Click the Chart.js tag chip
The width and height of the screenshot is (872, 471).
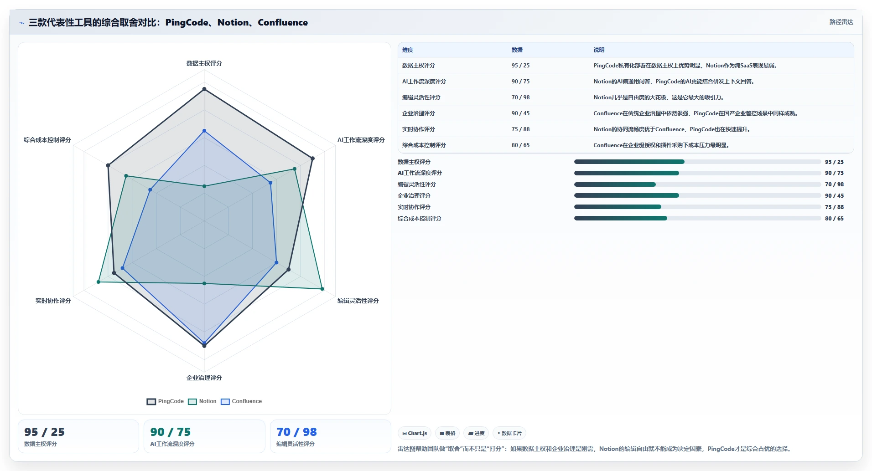[415, 433]
